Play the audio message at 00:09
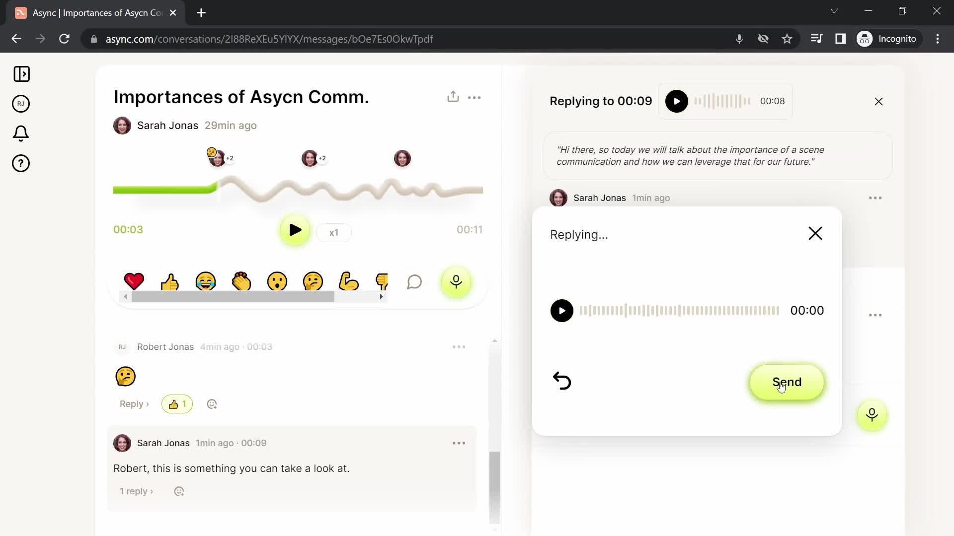Screen dimensions: 954x536 (x=678, y=101)
